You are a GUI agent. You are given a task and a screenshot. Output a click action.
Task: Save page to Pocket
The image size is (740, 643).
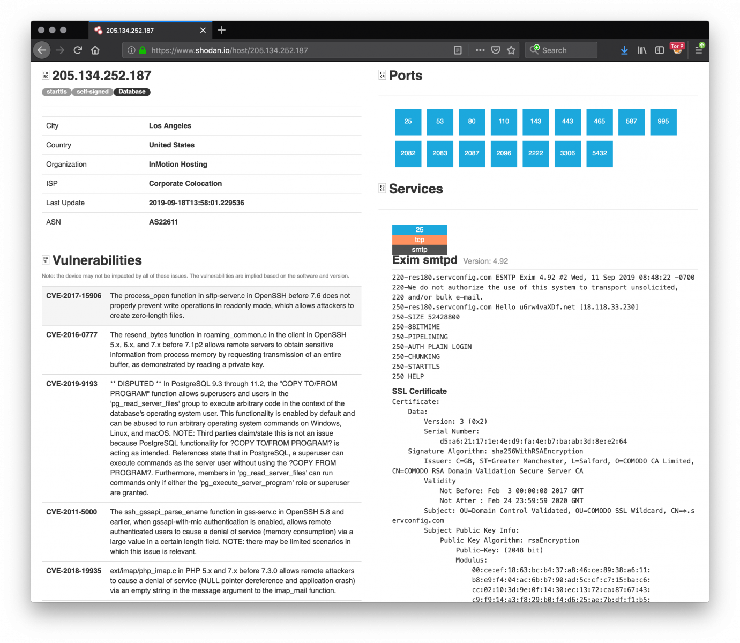[x=496, y=50]
